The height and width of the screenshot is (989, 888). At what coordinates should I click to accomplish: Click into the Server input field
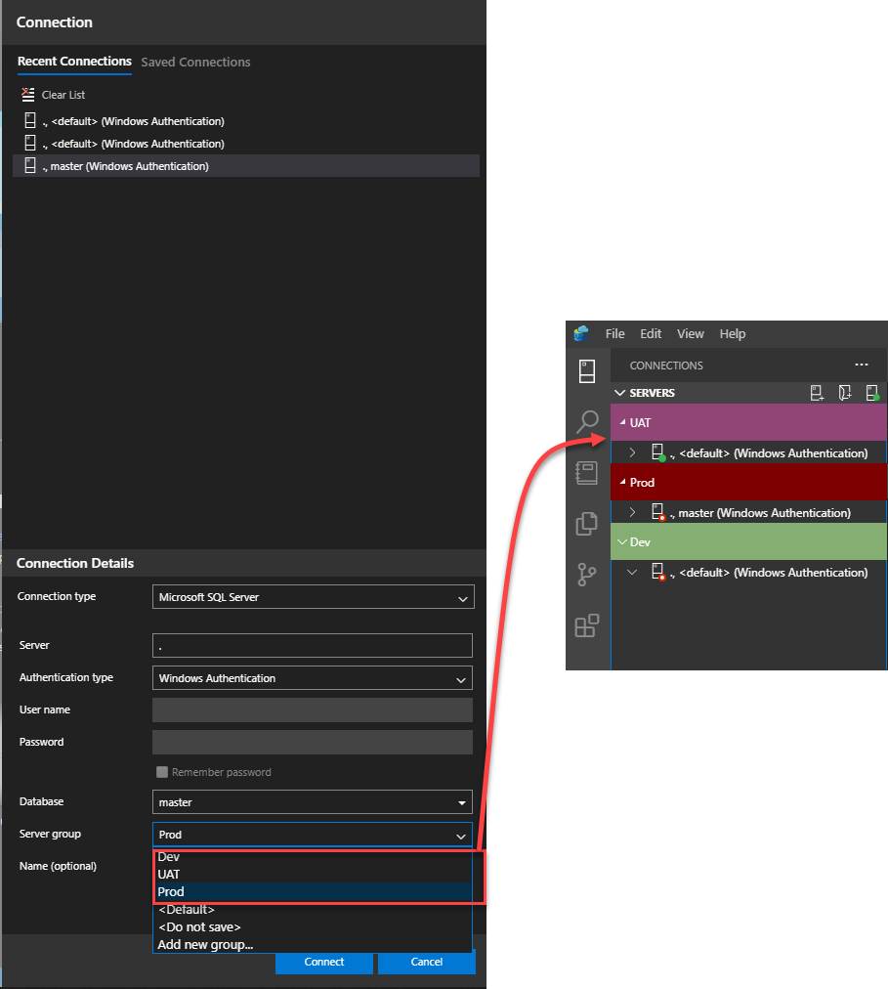(313, 645)
